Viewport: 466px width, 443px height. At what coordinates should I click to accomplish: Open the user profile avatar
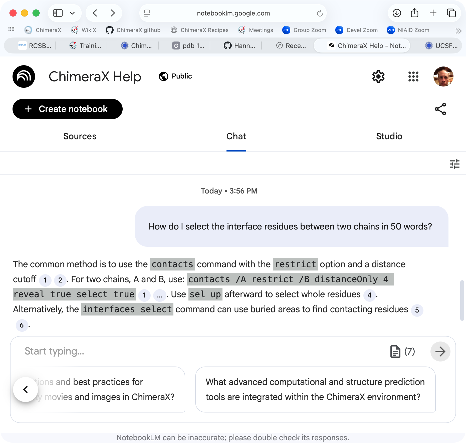[443, 77]
